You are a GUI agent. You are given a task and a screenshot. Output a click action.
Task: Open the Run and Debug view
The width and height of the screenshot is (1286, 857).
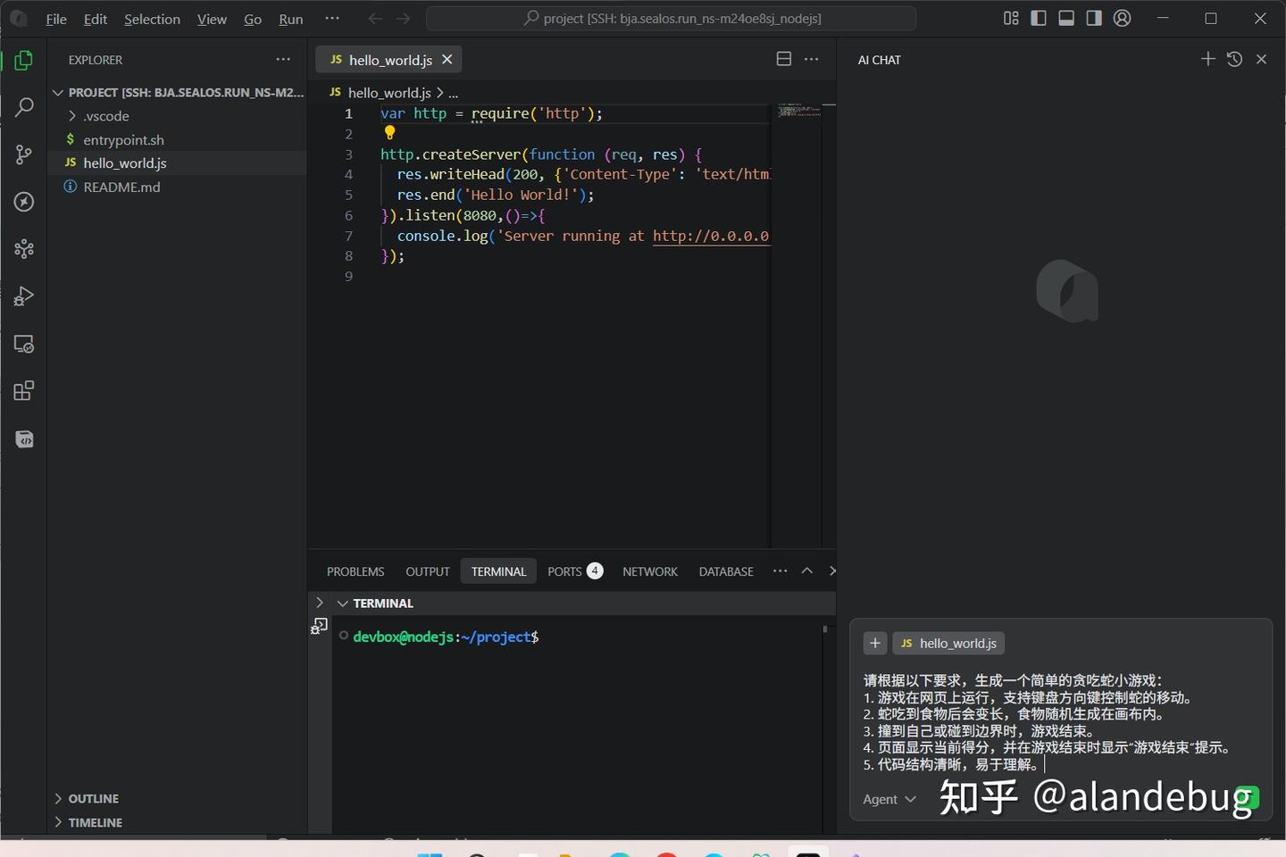pos(23,295)
